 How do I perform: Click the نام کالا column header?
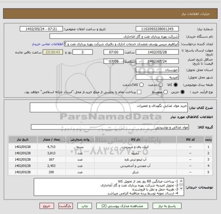tap(135, 139)
